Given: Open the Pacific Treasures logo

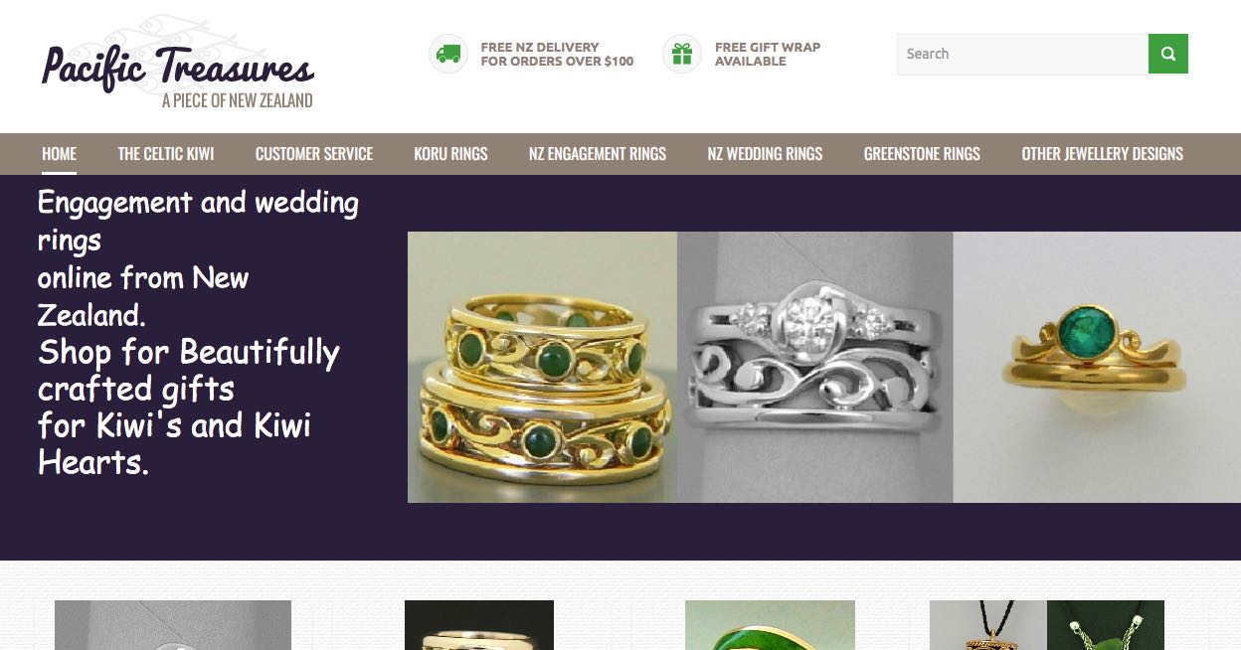Looking at the screenshot, I should click(178, 64).
